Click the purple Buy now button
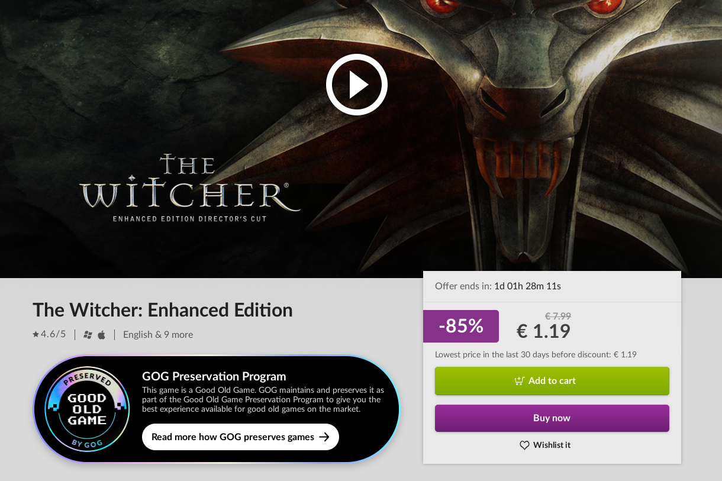722x481 pixels. pos(552,418)
